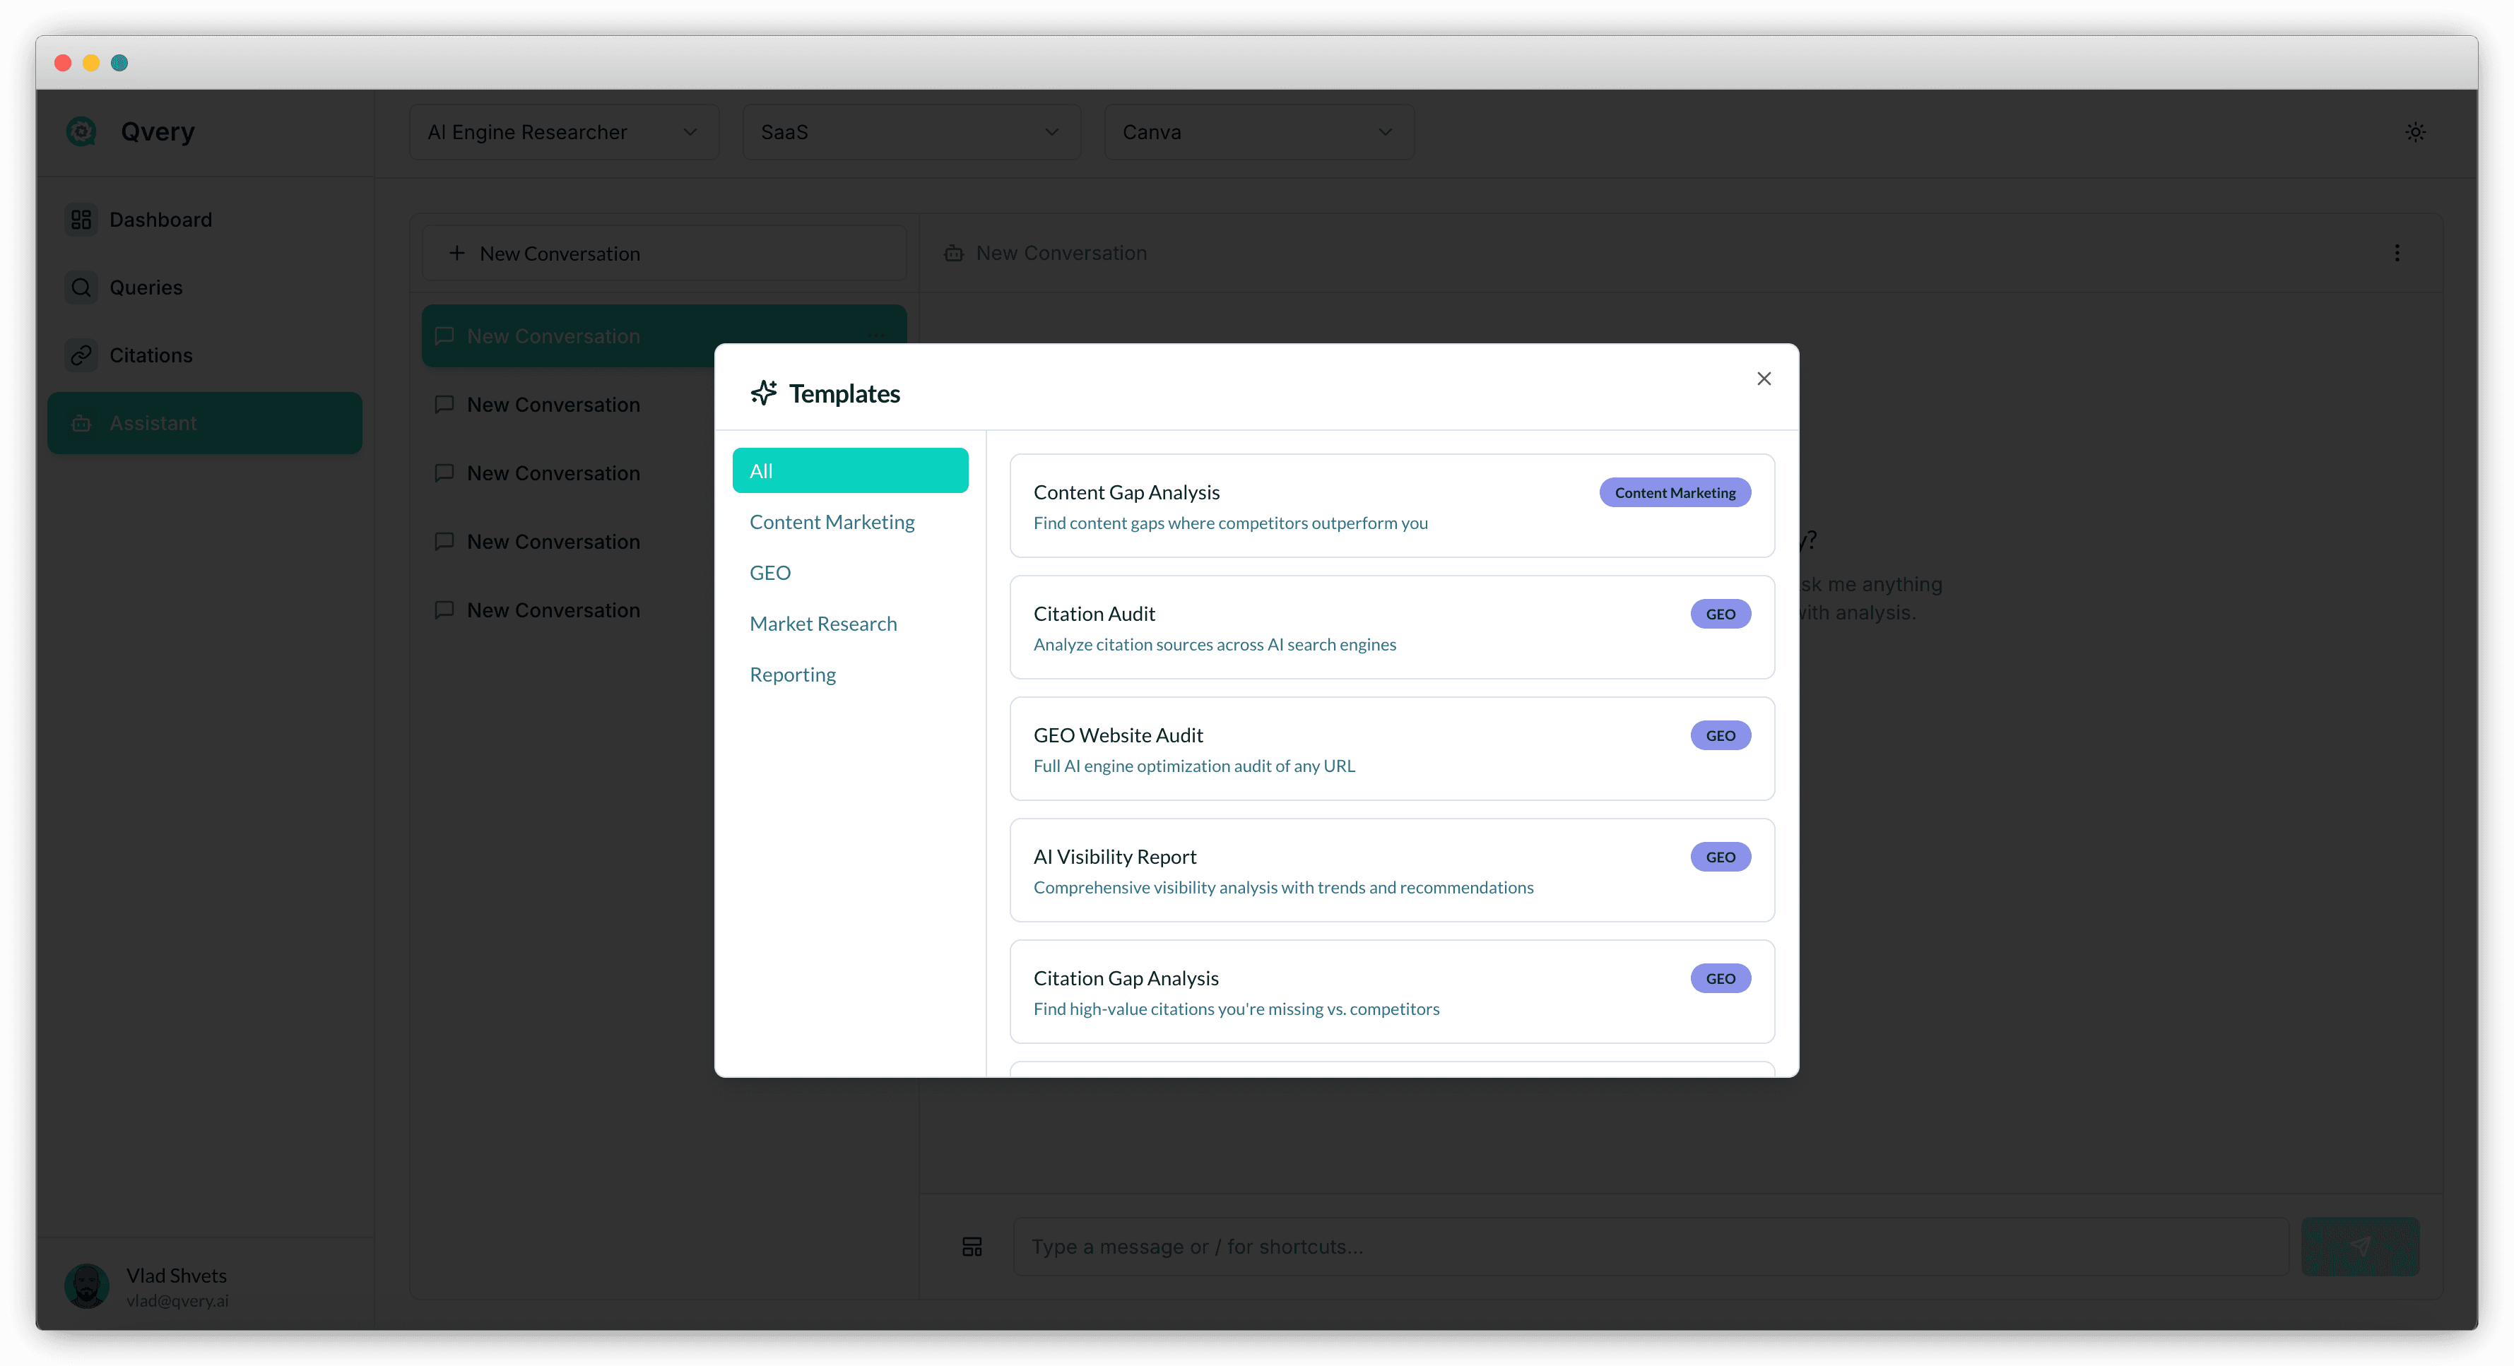The width and height of the screenshot is (2514, 1366).
Task: Filter templates by Market Research
Action: (x=822, y=624)
